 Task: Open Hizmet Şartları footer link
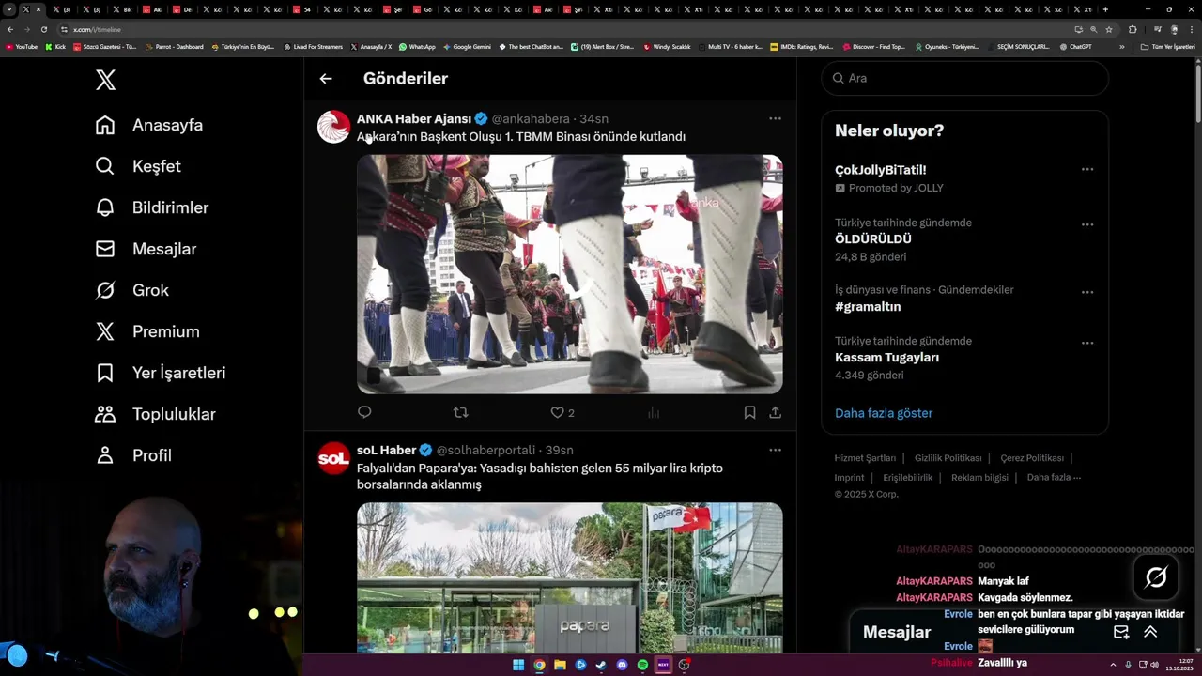point(865,458)
